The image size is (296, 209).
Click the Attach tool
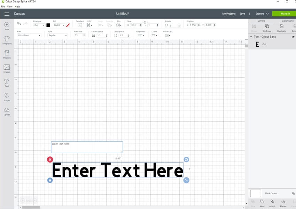coord(272,203)
